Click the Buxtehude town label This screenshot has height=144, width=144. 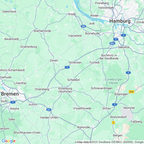(x=92, y=33)
